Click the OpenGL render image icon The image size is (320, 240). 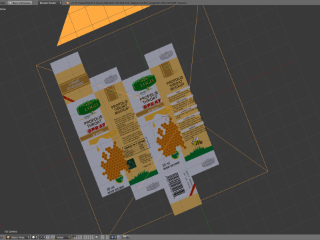[x=124, y=237]
